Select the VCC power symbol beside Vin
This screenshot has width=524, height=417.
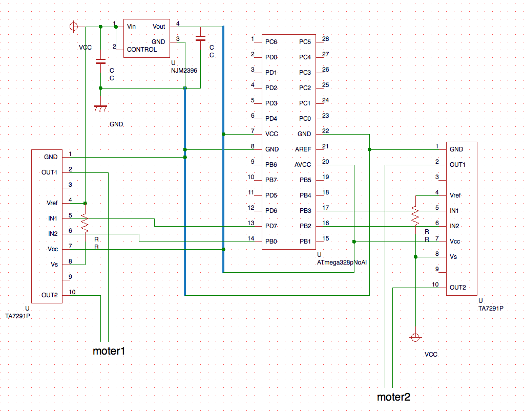click(x=74, y=27)
